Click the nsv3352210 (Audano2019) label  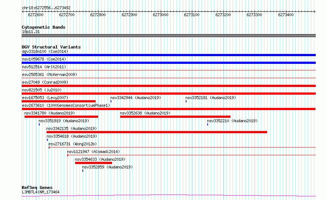tap(232, 121)
